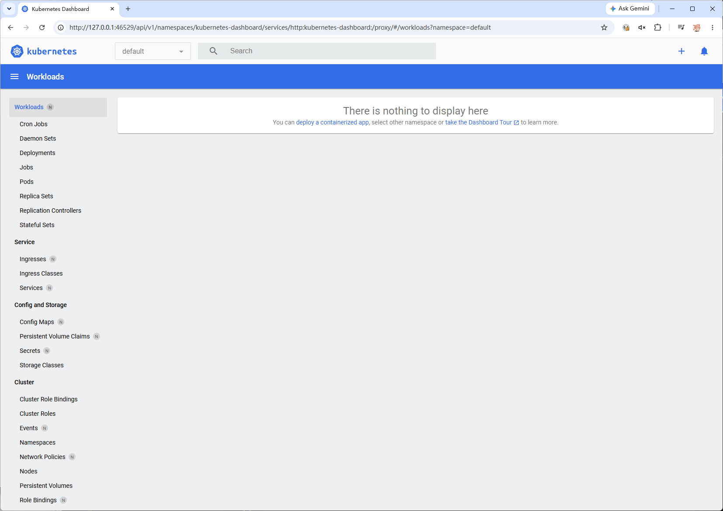The image size is (723, 511).
Task: Click the search magnifier icon
Action: tap(214, 51)
